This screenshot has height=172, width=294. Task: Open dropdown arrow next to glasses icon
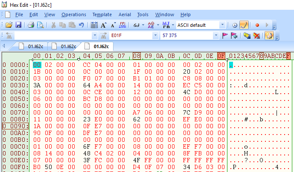pos(143,25)
